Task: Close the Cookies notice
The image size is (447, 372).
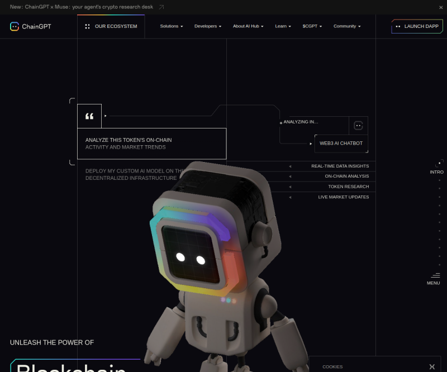Action: [x=432, y=366]
